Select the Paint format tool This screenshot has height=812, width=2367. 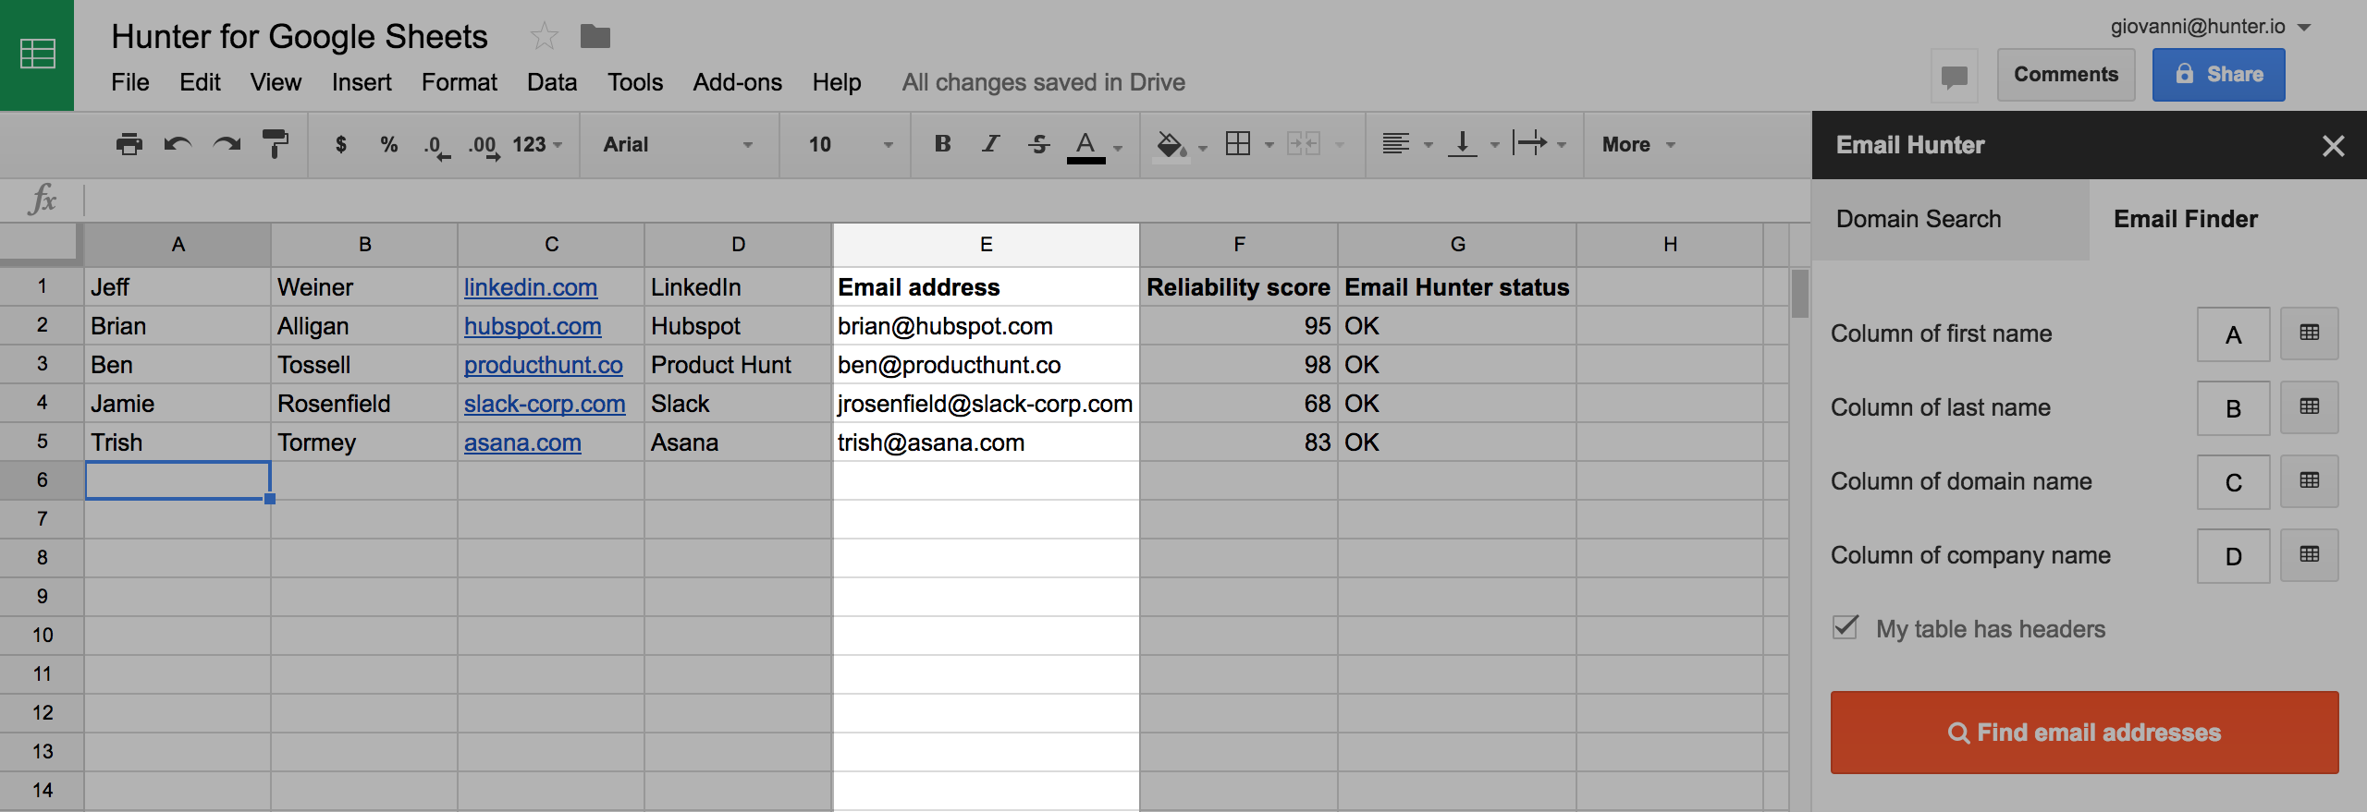point(275,144)
